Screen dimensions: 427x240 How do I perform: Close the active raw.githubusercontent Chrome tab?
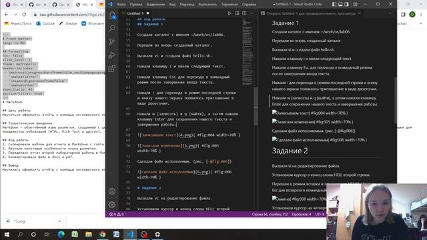click(92, 5)
